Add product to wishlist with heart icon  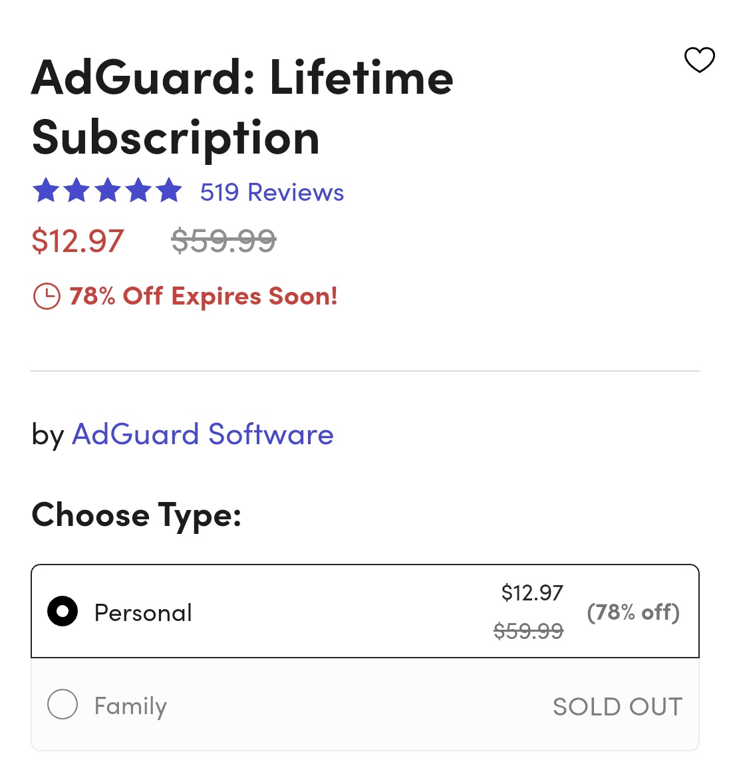(x=699, y=60)
